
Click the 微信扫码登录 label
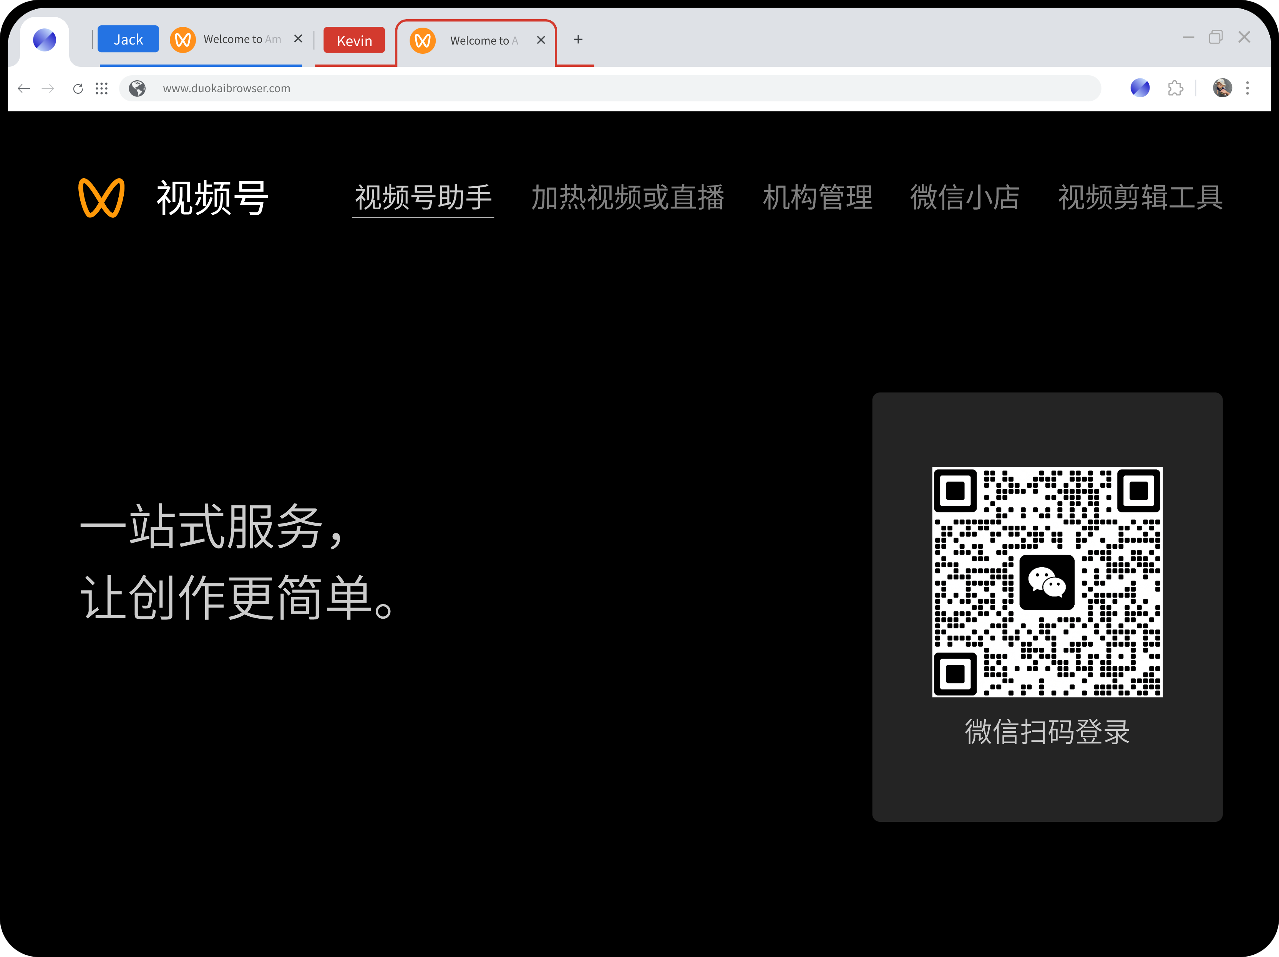click(1047, 732)
